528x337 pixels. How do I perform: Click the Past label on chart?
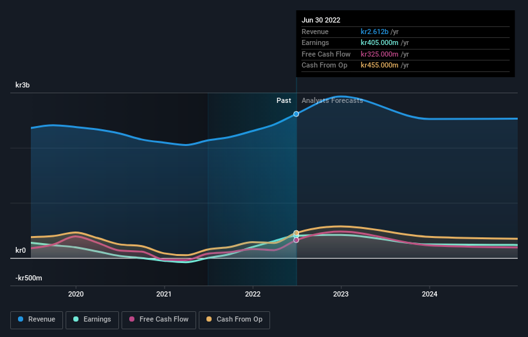click(284, 101)
